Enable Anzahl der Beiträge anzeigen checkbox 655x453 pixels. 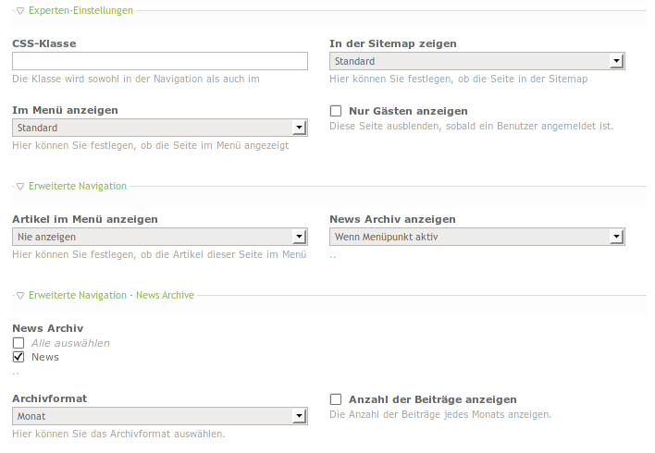[336, 399]
